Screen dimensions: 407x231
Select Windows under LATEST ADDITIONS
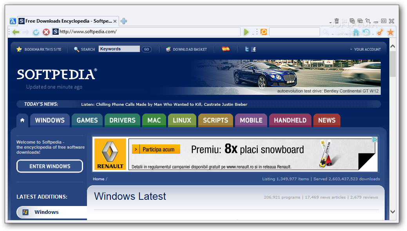pyautogui.click(x=52, y=212)
